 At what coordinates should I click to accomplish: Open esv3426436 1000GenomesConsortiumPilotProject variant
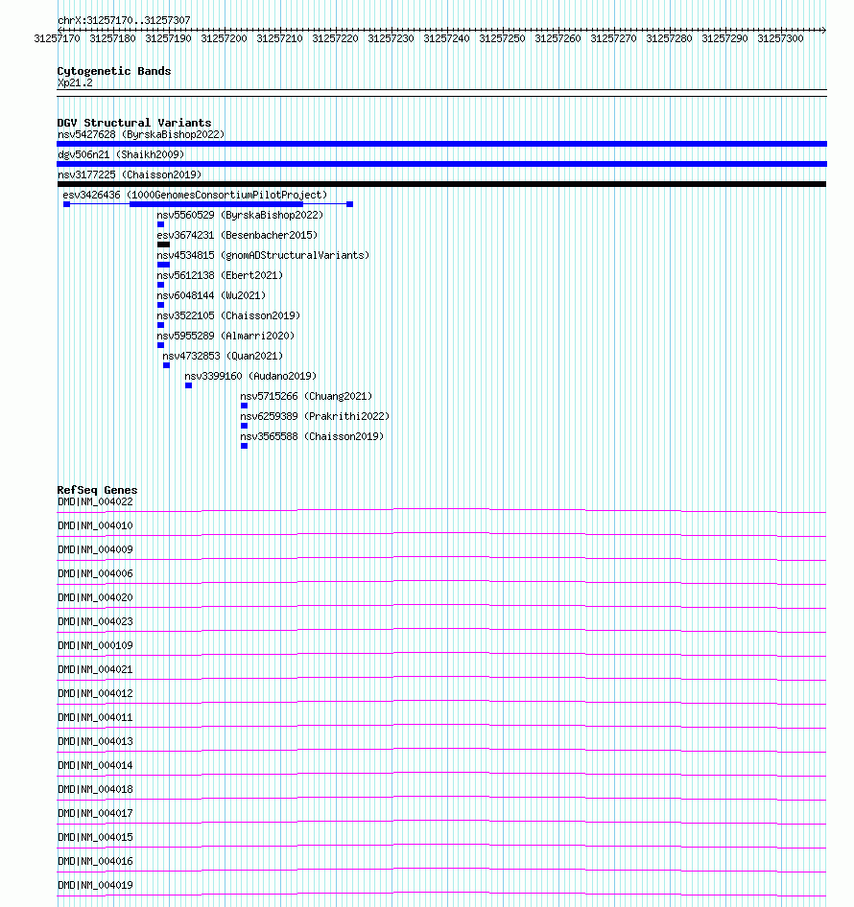tap(195, 195)
